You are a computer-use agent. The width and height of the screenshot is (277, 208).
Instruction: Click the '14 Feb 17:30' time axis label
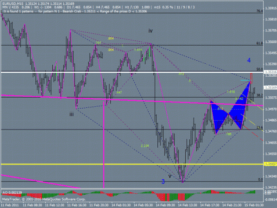coord(210,205)
